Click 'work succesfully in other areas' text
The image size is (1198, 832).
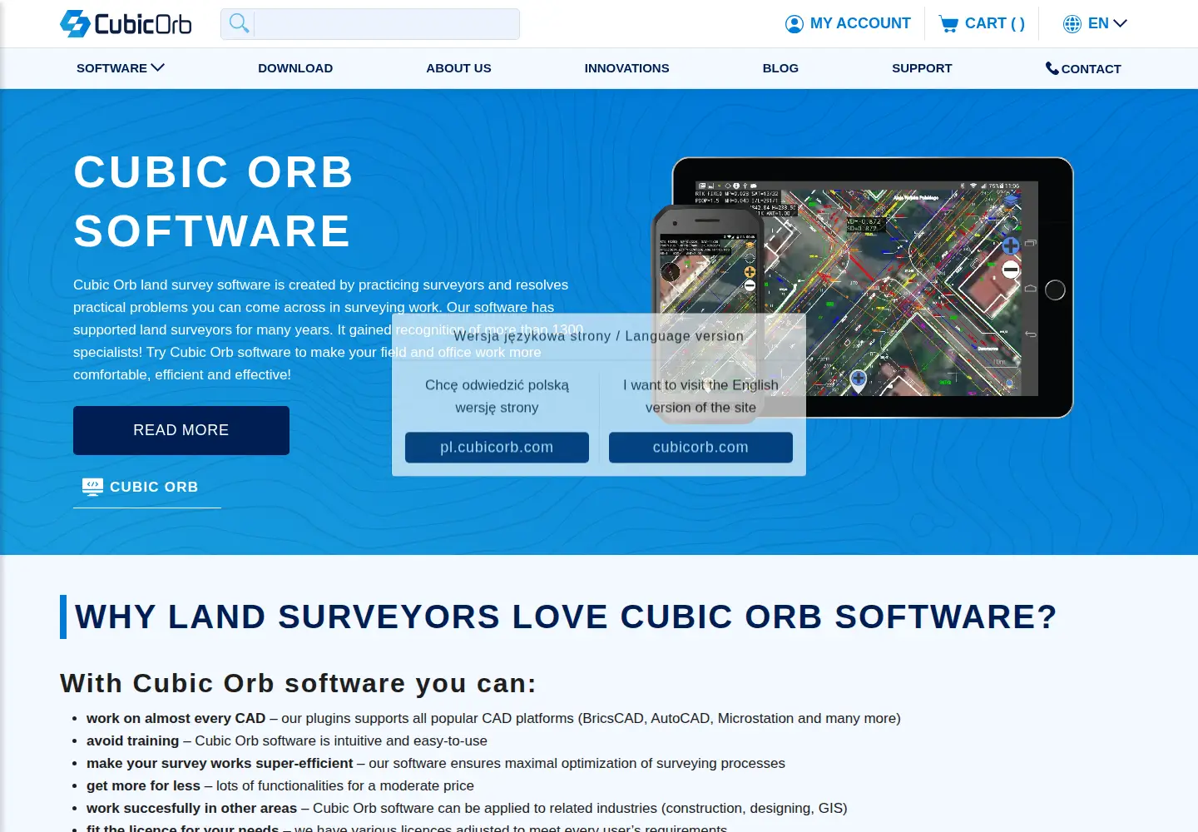pyautogui.click(x=191, y=808)
